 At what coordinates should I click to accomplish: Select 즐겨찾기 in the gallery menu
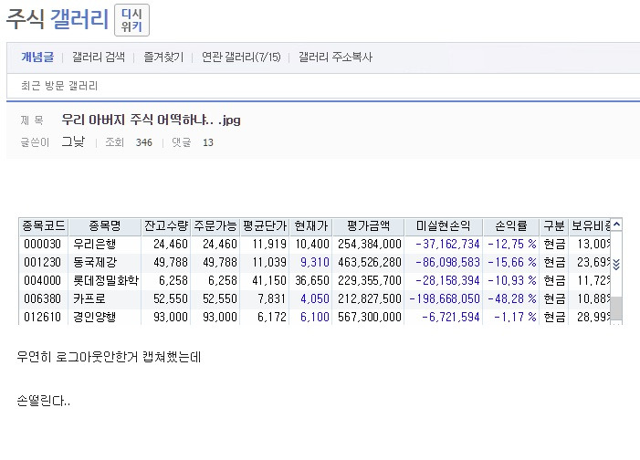coord(163,57)
